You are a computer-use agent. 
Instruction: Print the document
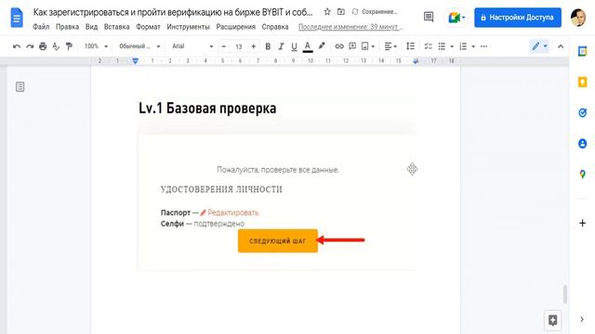coord(43,46)
